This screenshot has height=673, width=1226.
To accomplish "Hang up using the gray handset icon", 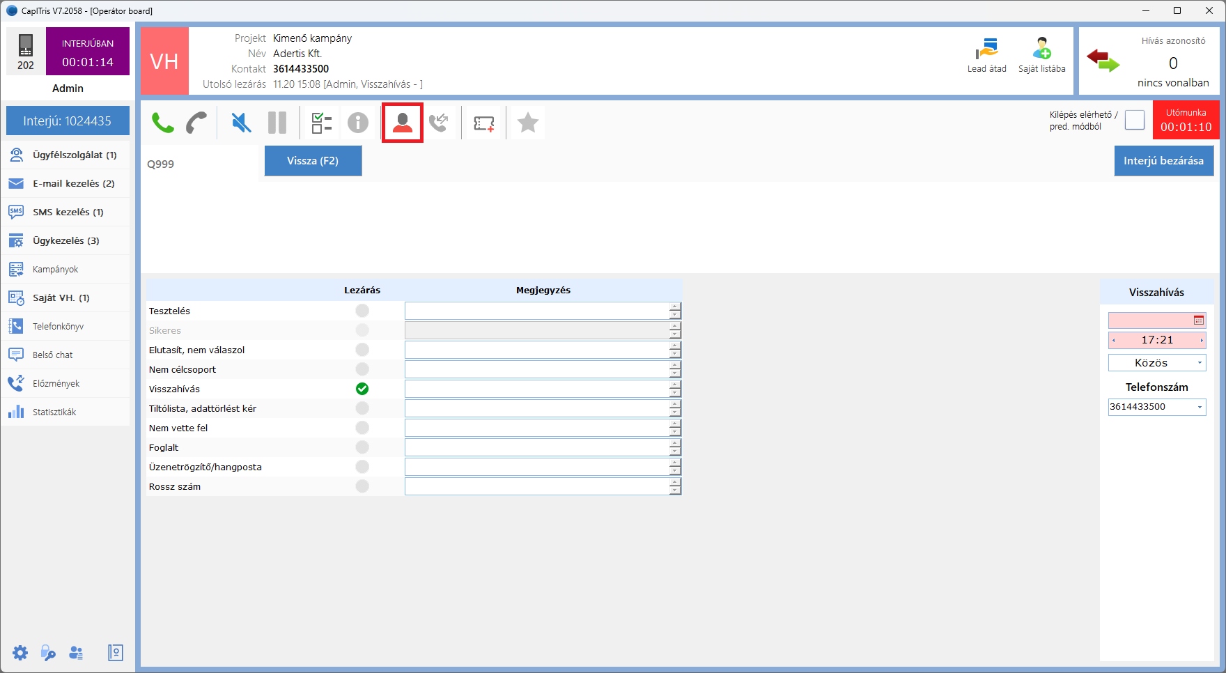I will (x=196, y=123).
